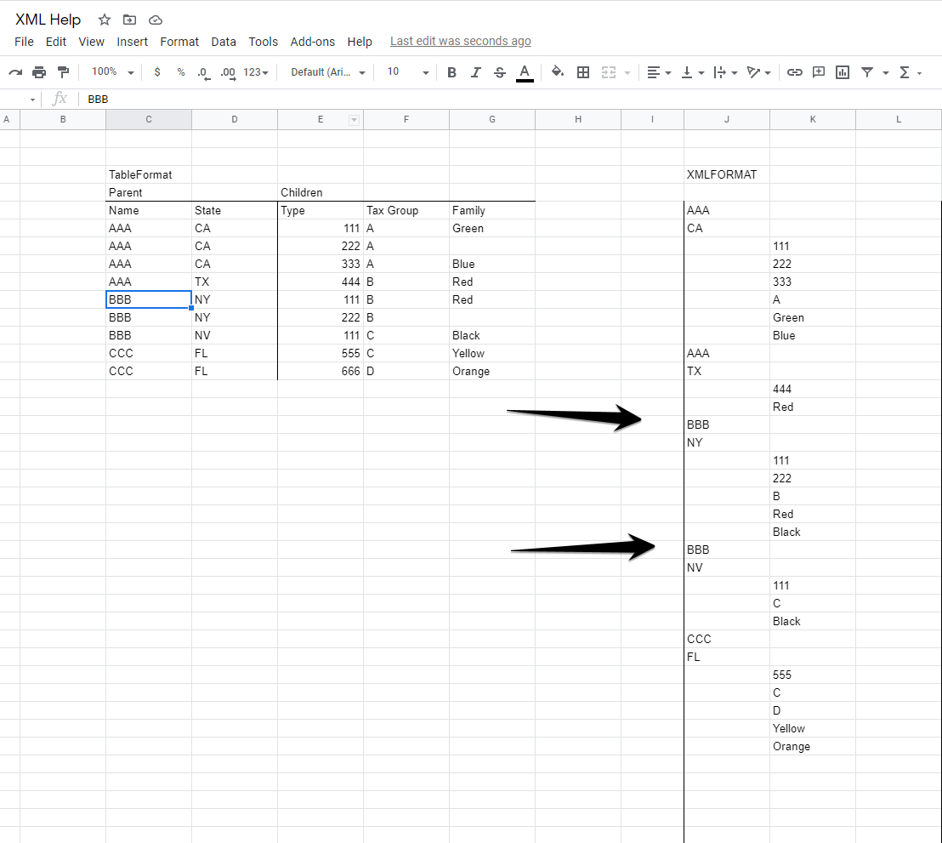
Task: Toggle italic formatting
Action: 476,72
